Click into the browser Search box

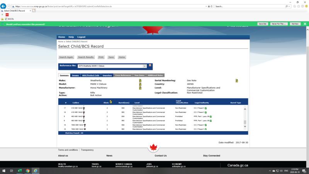click(250, 6)
